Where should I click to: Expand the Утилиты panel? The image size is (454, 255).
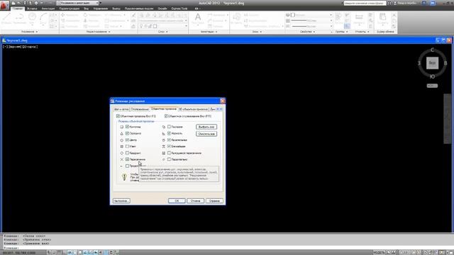pos(362,31)
